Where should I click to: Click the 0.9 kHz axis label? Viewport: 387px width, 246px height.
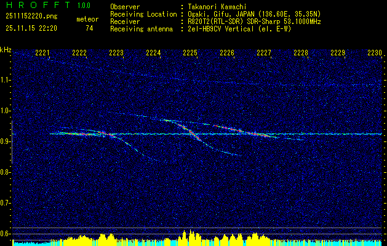[5, 141]
